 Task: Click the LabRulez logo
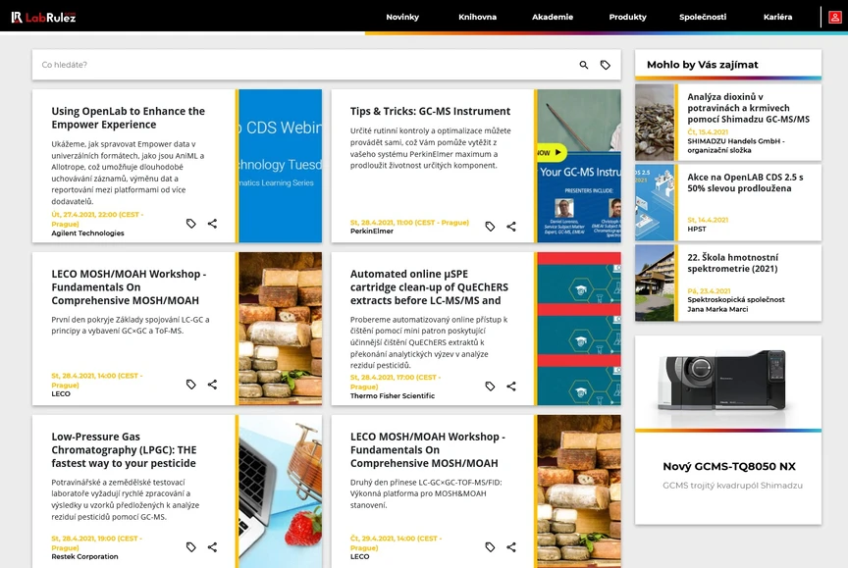click(x=43, y=17)
